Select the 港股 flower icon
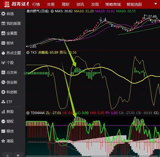 point(3,141)
